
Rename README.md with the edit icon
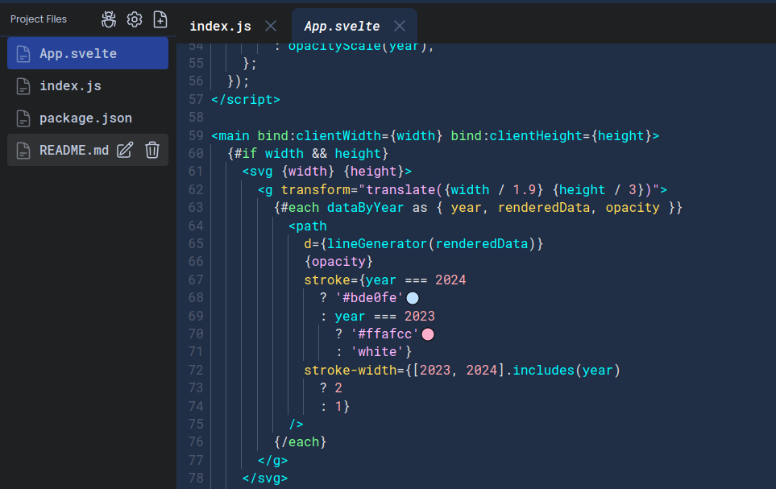[125, 150]
